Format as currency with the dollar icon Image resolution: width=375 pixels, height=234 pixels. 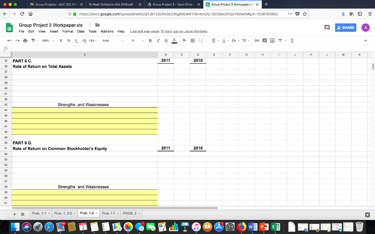click(61, 41)
